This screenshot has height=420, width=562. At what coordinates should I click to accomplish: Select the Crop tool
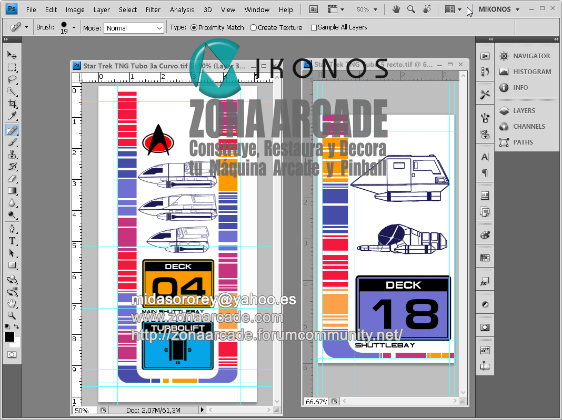point(12,104)
